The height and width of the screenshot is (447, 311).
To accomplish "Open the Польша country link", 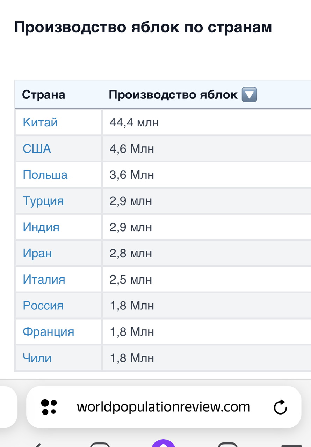I will [45, 175].
